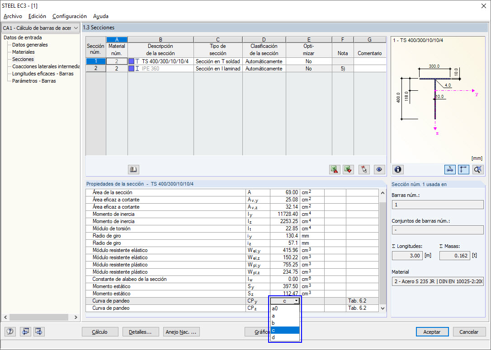Close the STEEL EC3 window
Image resolution: width=491 pixels, height=350 pixels.
(x=483, y=6)
